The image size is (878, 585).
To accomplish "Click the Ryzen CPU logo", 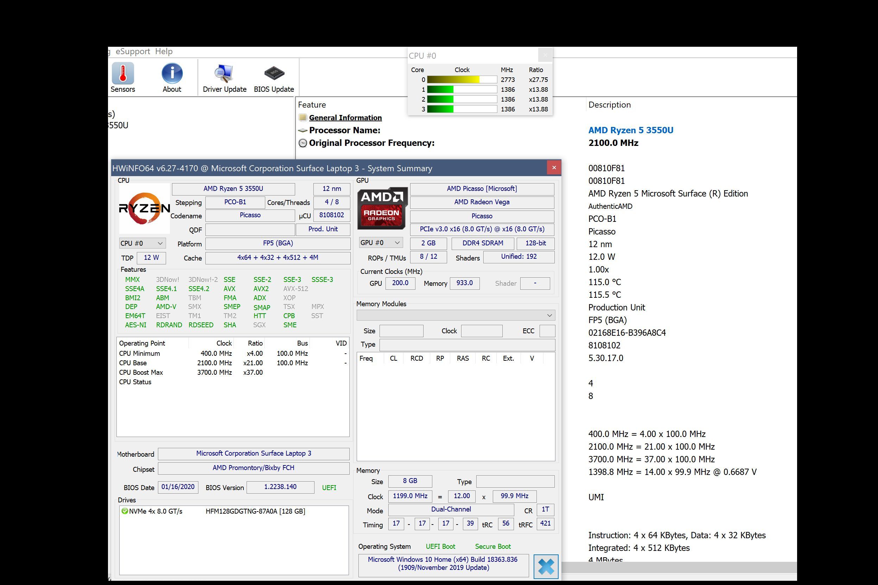I will [144, 208].
